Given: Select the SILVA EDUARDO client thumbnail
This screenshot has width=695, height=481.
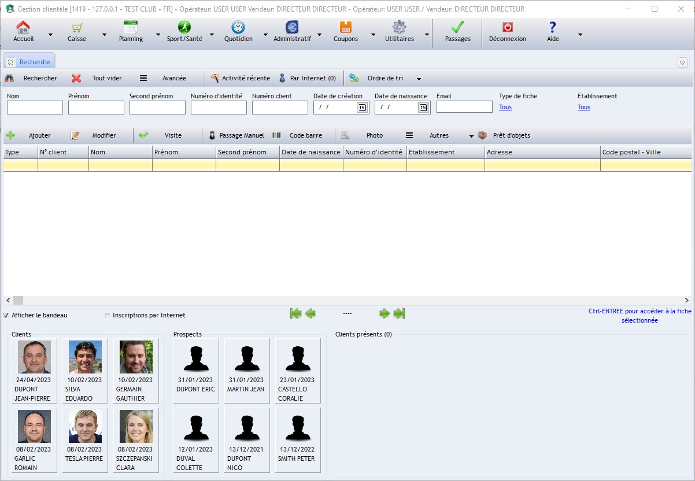Looking at the screenshot, I should [85, 371].
